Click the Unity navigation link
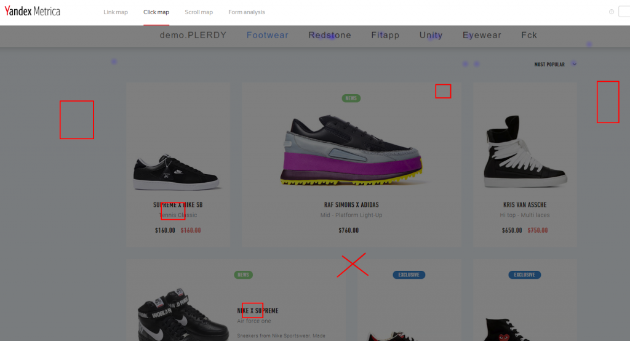Screen dimensions: 630x341 point(431,35)
